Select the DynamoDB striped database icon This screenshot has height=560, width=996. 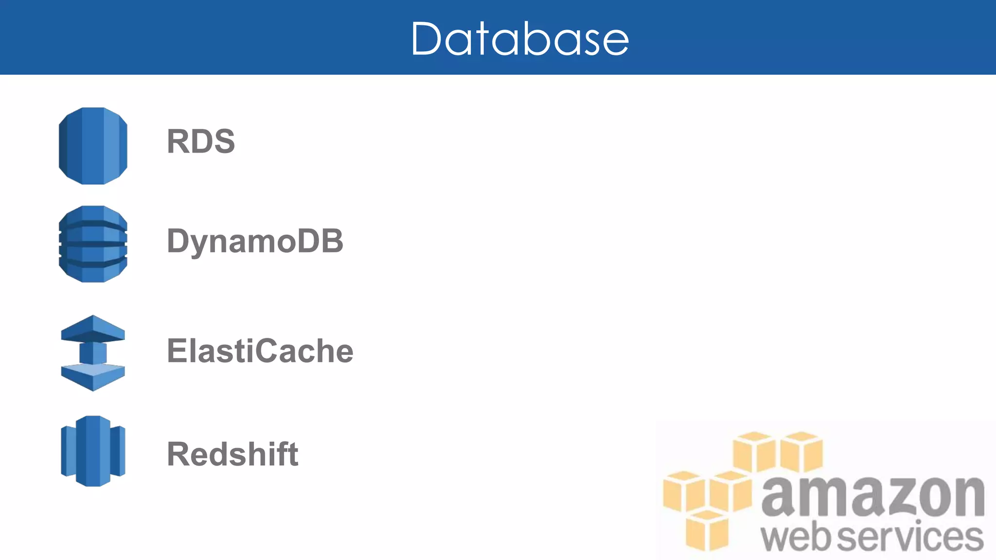(x=93, y=244)
